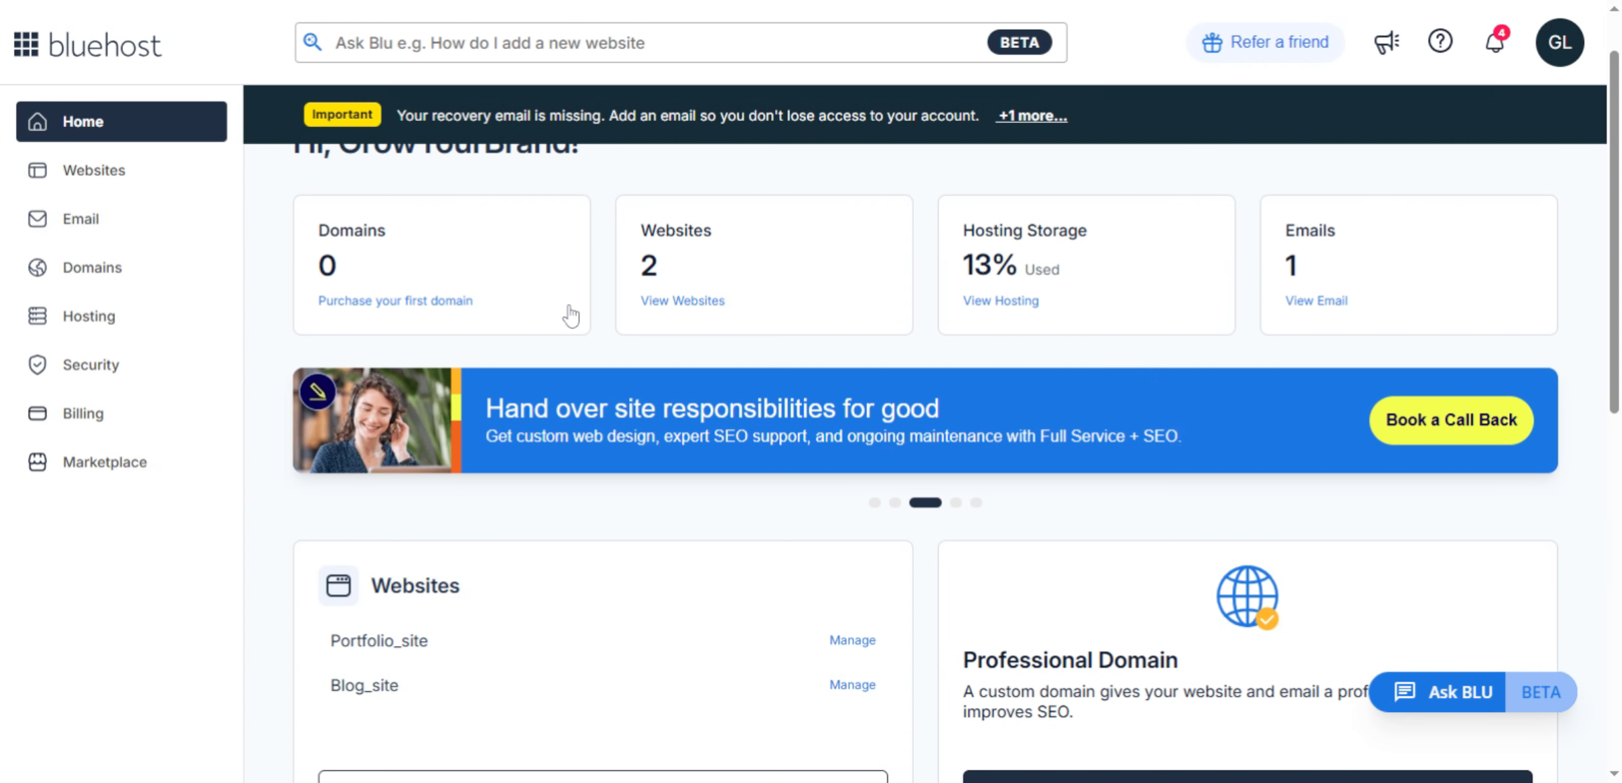Click the Book a Call Back button

(x=1450, y=420)
